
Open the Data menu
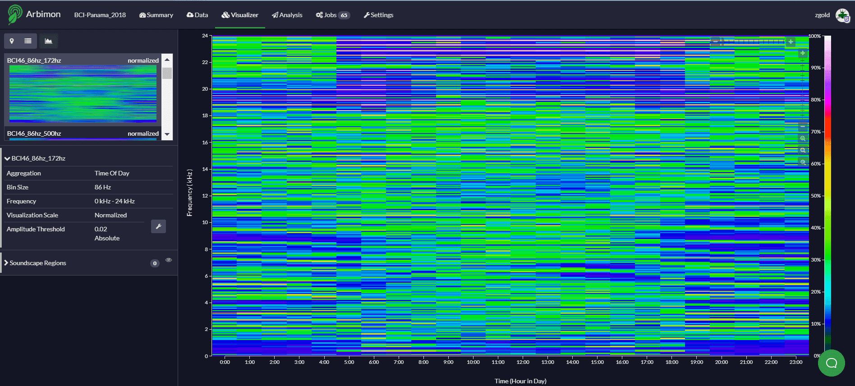[x=197, y=15]
